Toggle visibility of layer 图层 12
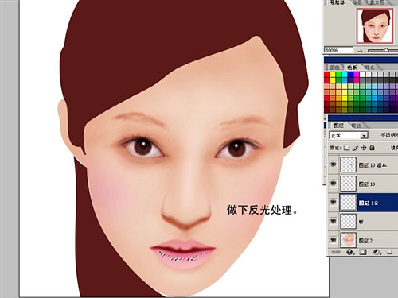Screen dimensions: 398x298 334,203
